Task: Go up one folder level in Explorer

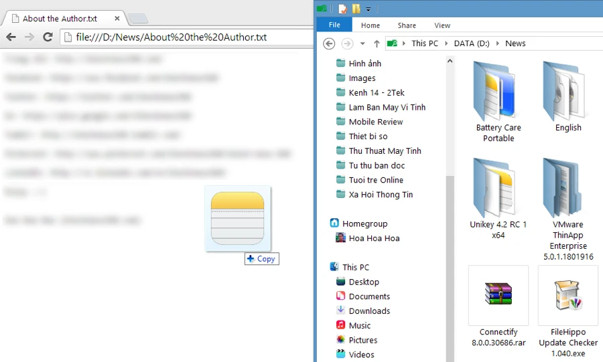Action: [377, 43]
